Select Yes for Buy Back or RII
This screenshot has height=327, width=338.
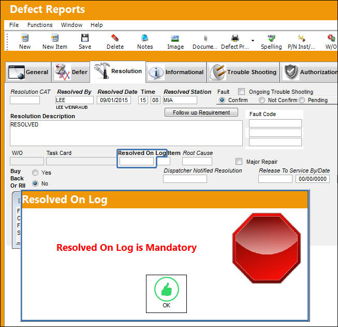tap(35, 173)
